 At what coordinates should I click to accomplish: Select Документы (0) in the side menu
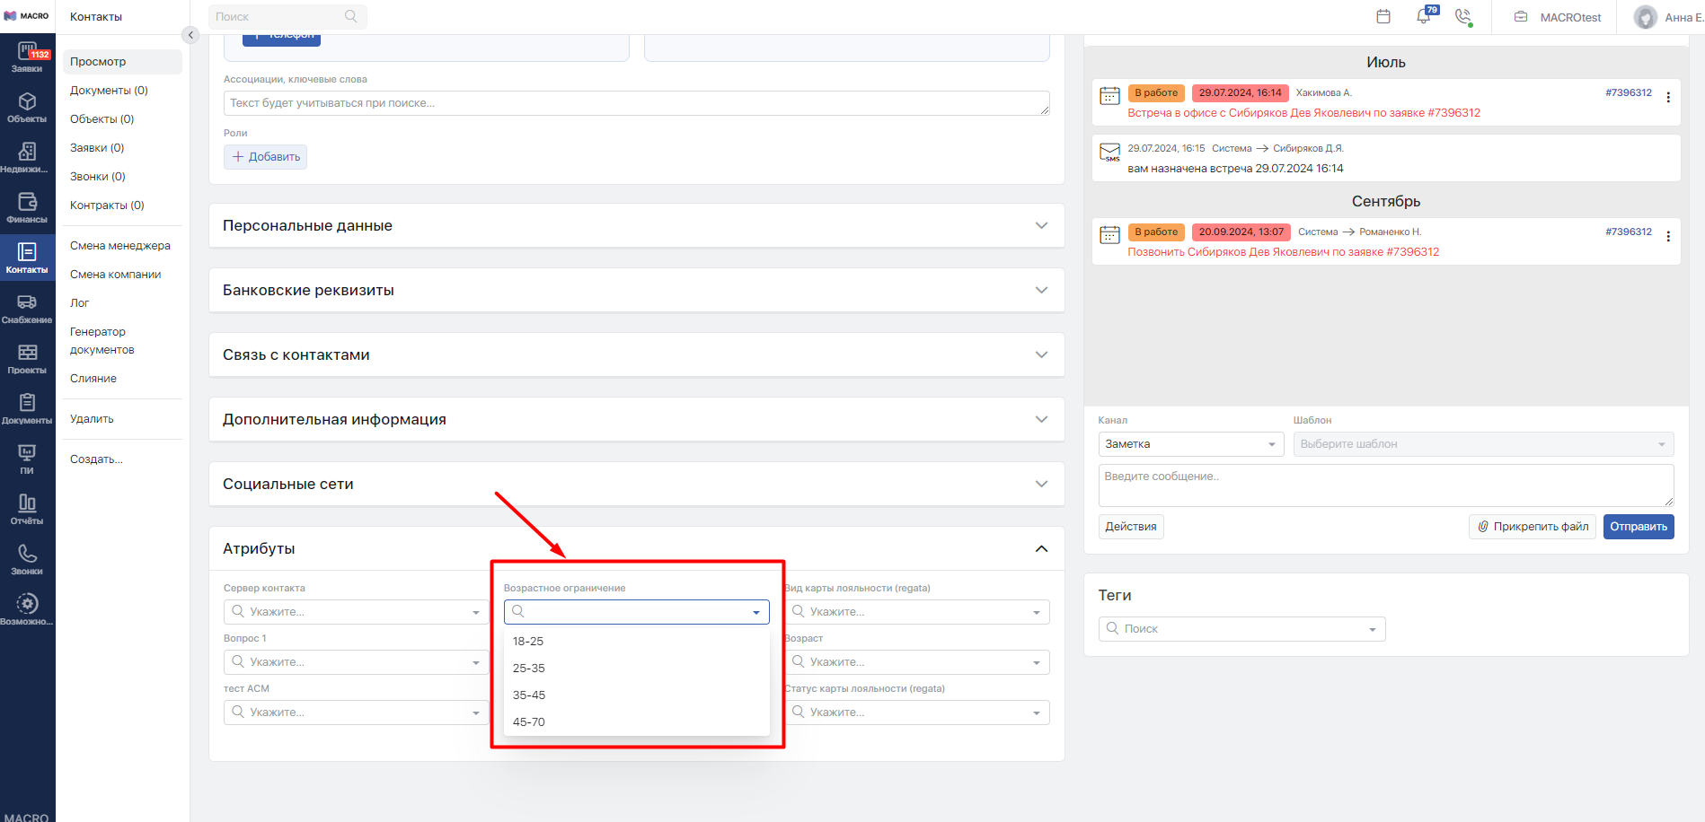(x=109, y=91)
